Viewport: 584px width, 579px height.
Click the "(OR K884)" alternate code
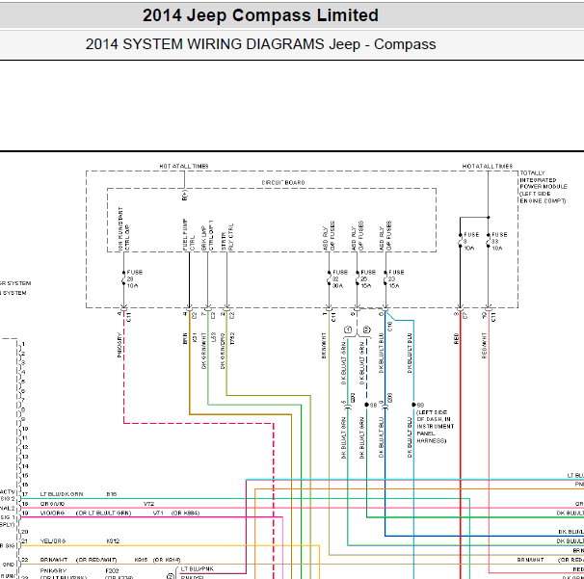[185, 513]
